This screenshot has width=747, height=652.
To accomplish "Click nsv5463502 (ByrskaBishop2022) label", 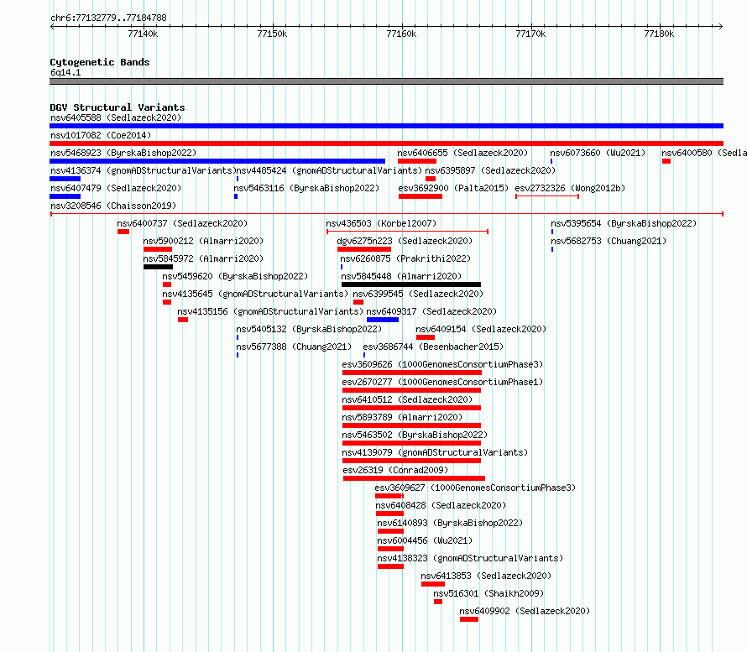I will pyautogui.click(x=415, y=435).
